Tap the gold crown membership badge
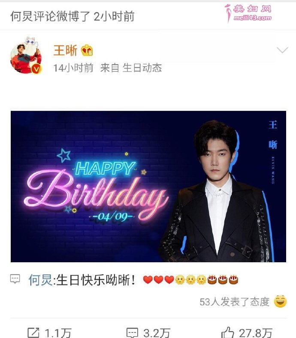This screenshot has height=338, width=296. point(87,50)
